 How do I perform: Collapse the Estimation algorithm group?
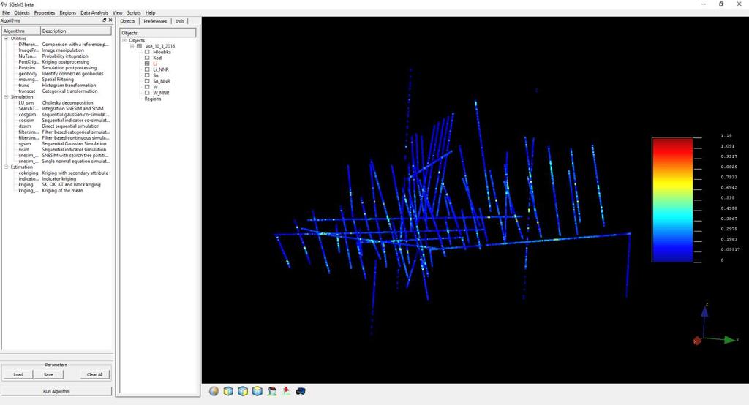6,167
